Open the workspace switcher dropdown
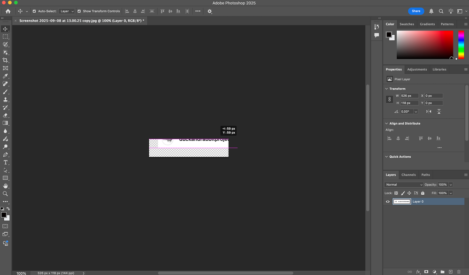The height and width of the screenshot is (275, 469). 461,11
